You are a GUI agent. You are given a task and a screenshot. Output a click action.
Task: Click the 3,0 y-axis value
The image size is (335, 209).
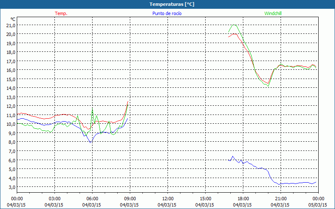[x=12, y=187]
